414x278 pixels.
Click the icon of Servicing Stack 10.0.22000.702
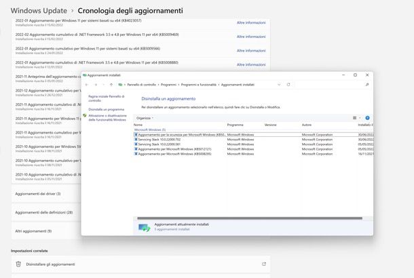click(136, 139)
